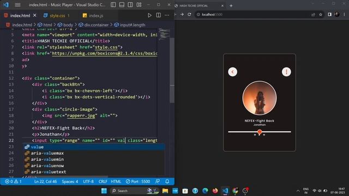
Task: Click the share icon in address bar
Action: (313, 15)
